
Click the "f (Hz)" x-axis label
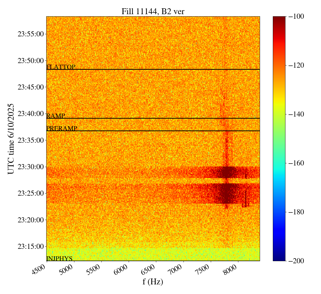coord(153,282)
